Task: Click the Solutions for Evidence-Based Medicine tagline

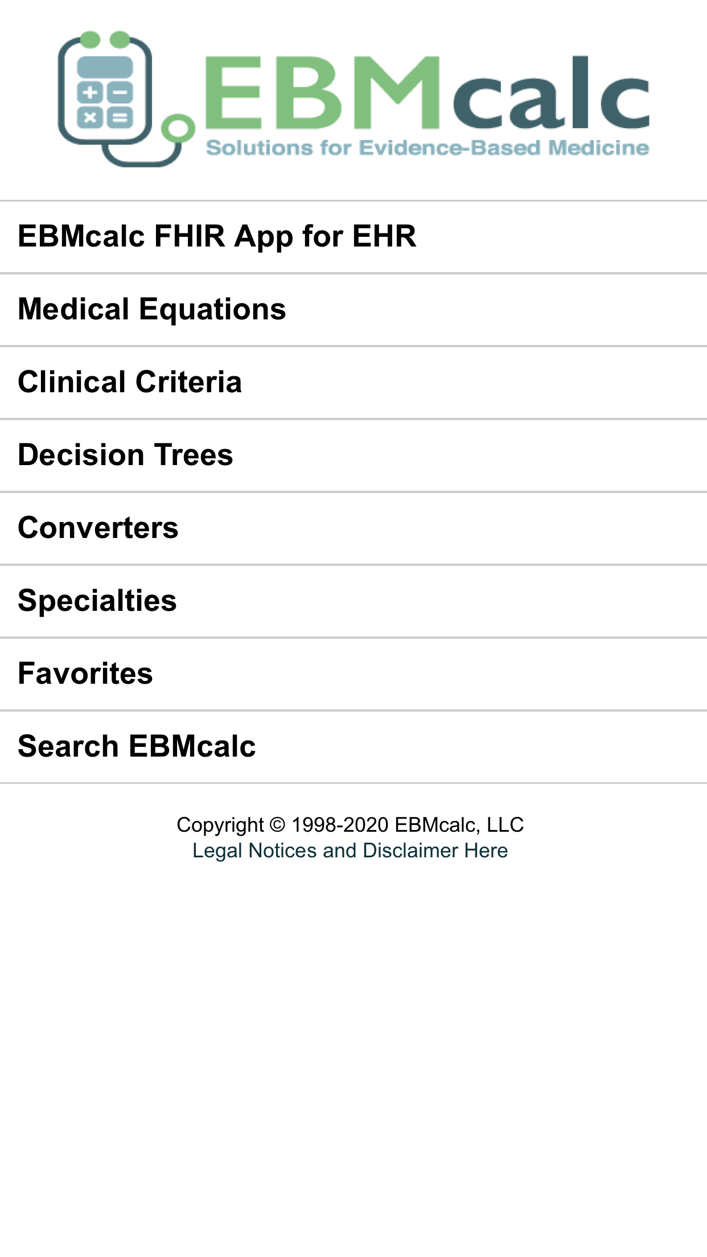Action: point(427,148)
